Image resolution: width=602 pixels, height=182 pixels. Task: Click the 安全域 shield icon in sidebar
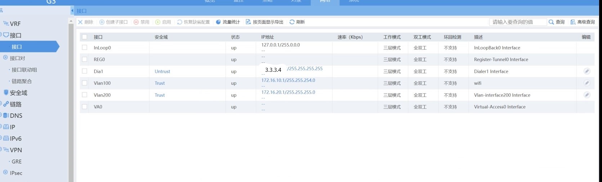coord(6,93)
